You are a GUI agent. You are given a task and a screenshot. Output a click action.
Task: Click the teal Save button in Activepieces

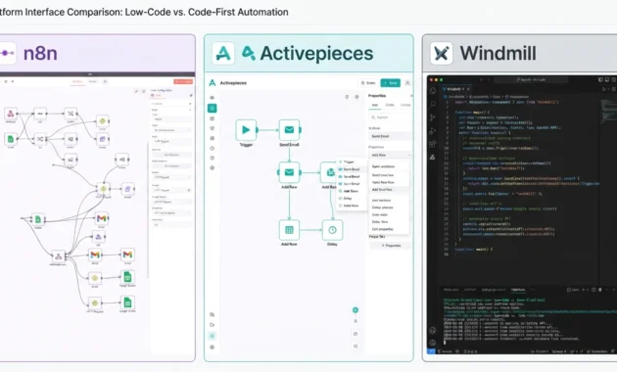391,83
